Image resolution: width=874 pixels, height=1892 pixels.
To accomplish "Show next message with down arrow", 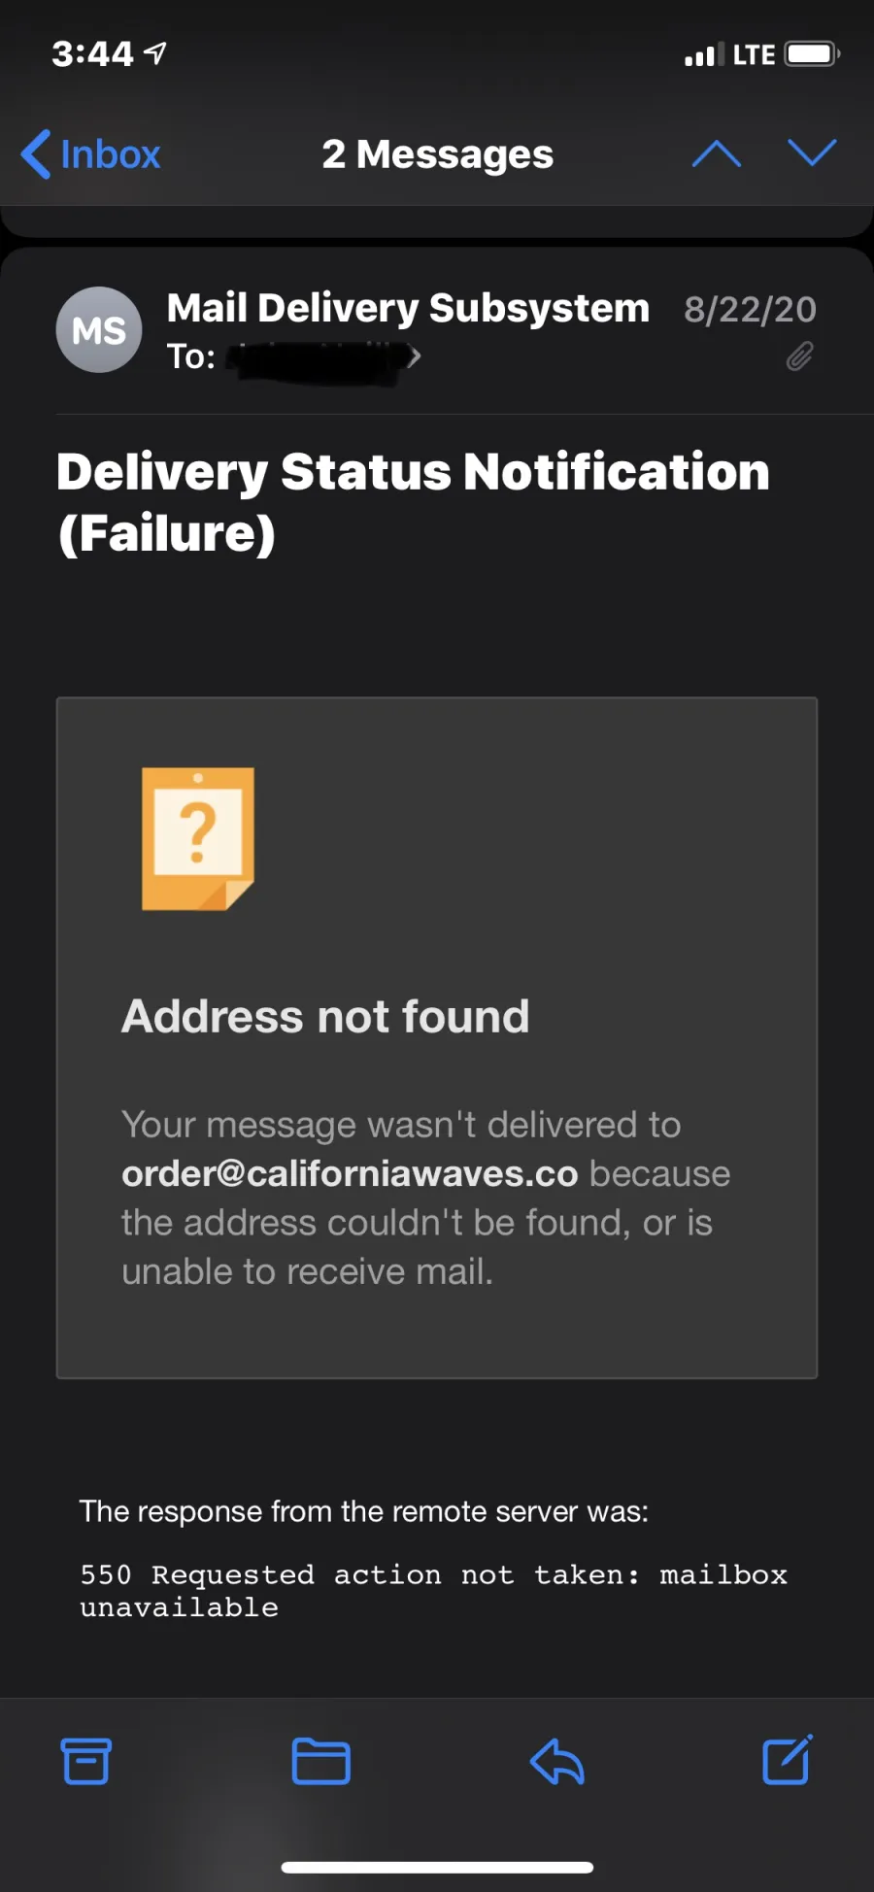I will pos(812,152).
